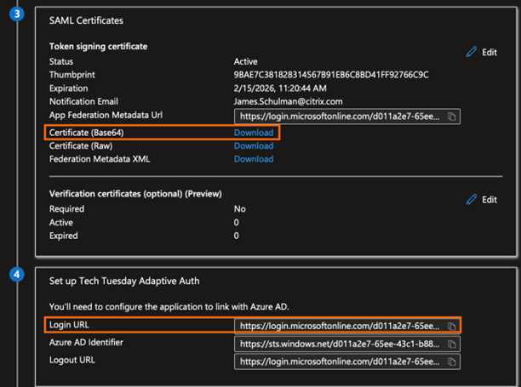Image resolution: width=521 pixels, height=387 pixels.
Task: Click the step 4 number badge
Action: tap(17, 275)
